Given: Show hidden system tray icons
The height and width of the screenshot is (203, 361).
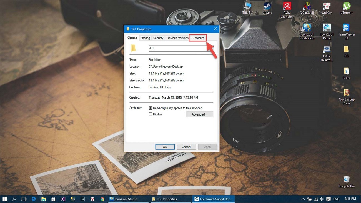Looking at the screenshot, I should (303, 199).
